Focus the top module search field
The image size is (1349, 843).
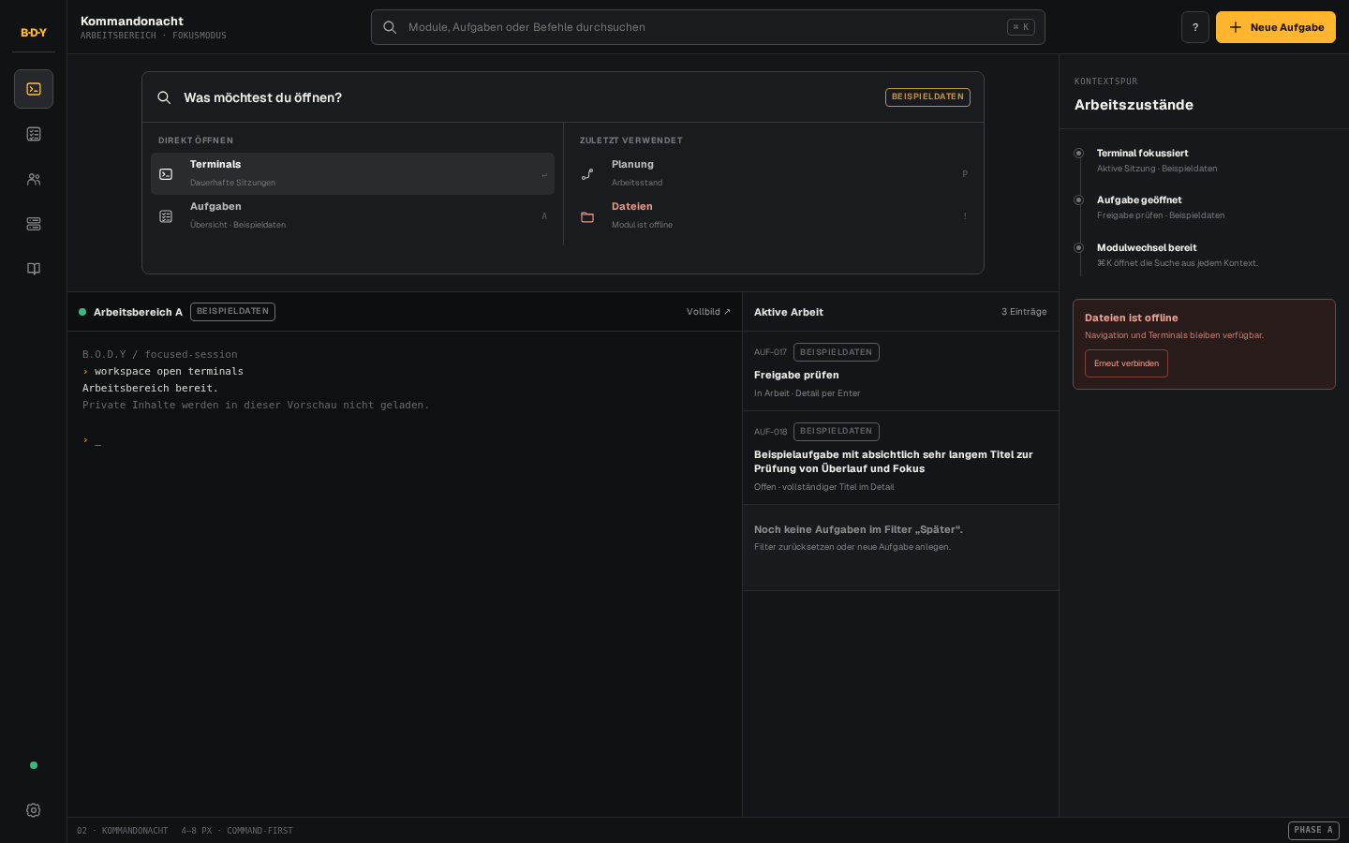[708, 27]
